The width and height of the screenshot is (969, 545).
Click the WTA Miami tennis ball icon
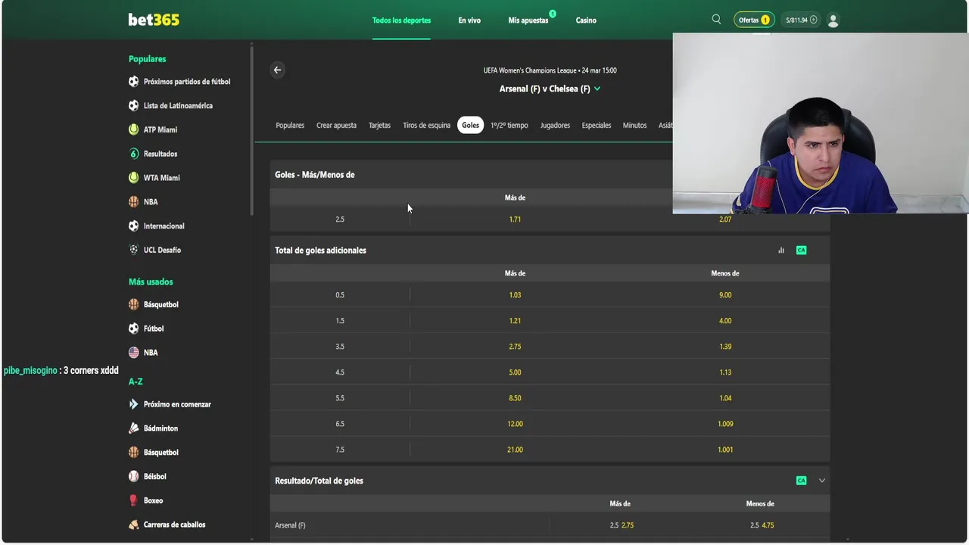pyautogui.click(x=134, y=178)
